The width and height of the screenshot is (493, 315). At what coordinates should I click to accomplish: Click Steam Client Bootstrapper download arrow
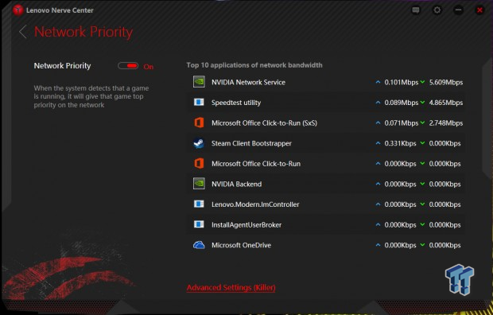click(422, 143)
